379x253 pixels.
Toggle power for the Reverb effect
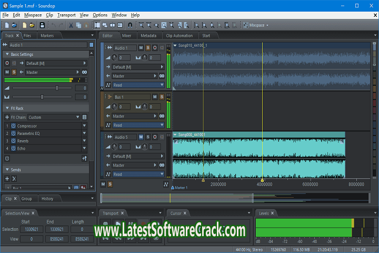coord(14,141)
